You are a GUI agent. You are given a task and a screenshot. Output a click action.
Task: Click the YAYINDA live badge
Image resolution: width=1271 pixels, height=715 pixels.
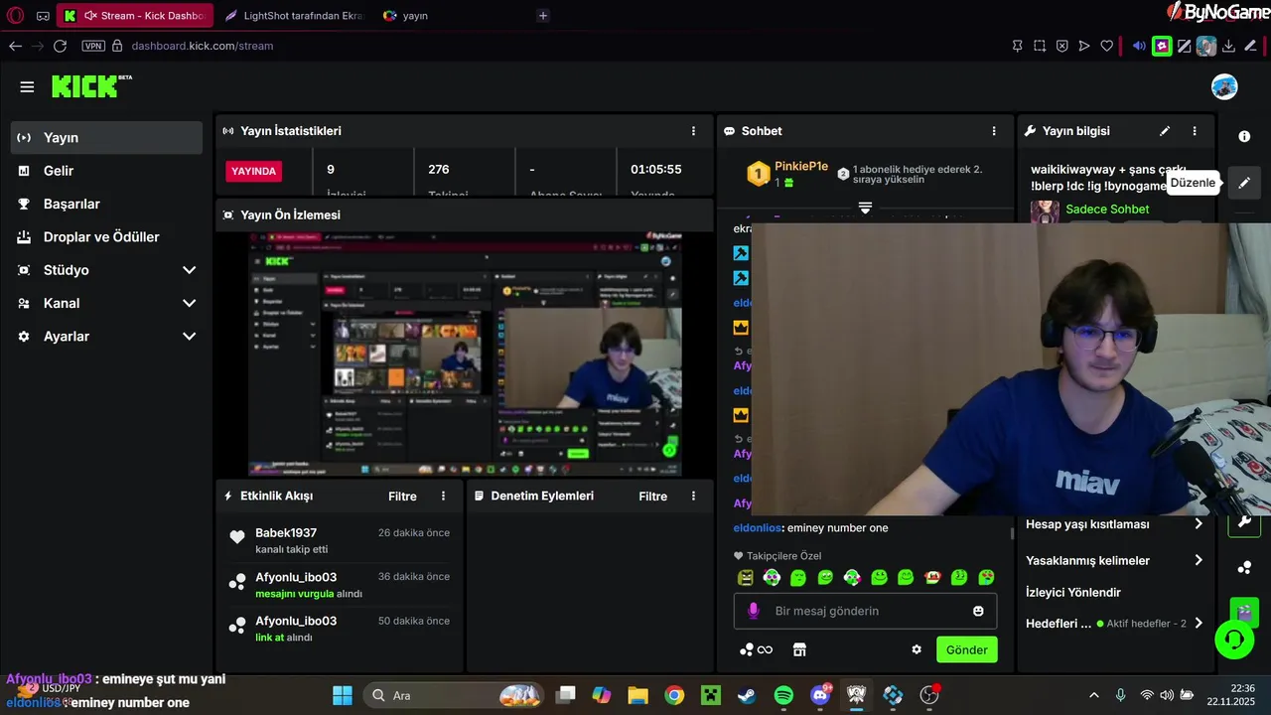click(x=254, y=171)
